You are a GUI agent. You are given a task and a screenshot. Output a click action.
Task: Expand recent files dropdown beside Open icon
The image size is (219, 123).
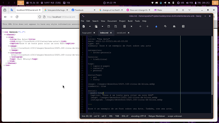pyautogui.click(x=103, y=26)
